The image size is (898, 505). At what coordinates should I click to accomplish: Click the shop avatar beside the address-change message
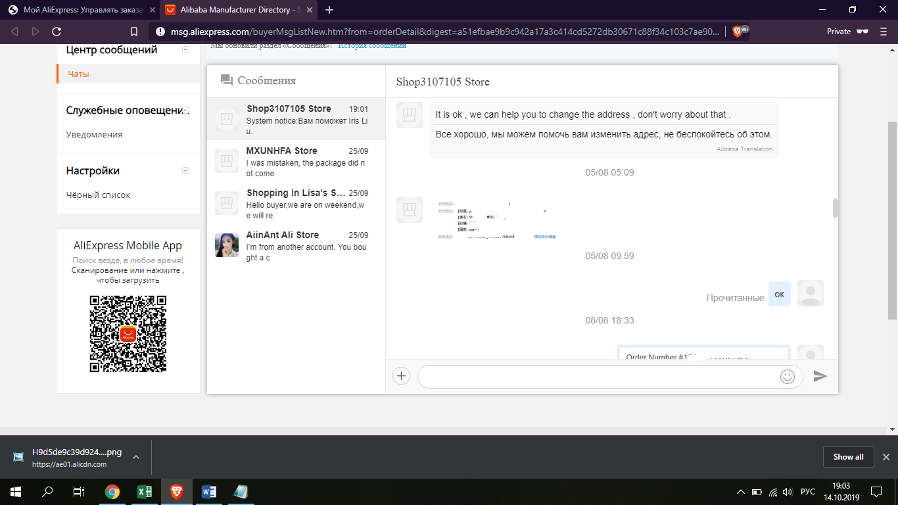click(410, 115)
